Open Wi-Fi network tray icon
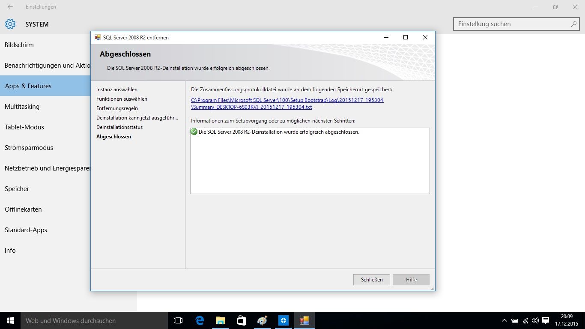 click(525, 320)
